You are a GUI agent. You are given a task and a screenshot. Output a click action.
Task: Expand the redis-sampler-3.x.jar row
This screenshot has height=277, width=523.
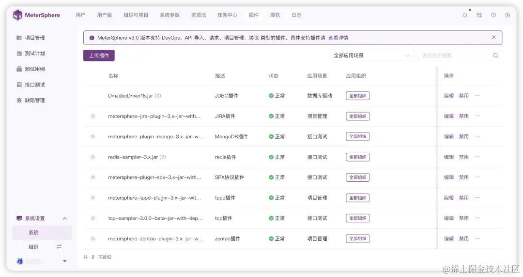click(92, 157)
